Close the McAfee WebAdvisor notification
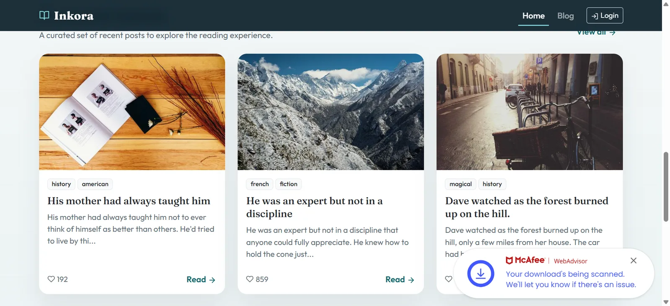 point(634,260)
